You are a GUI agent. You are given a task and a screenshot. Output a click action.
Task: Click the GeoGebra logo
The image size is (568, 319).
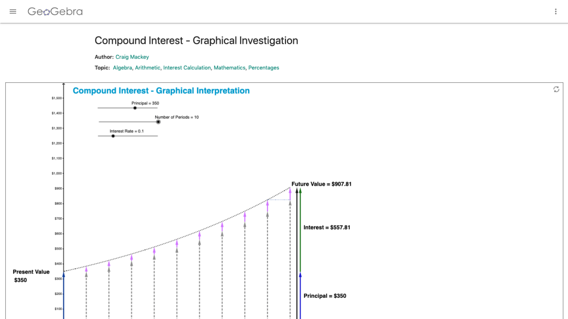pyautogui.click(x=55, y=11)
